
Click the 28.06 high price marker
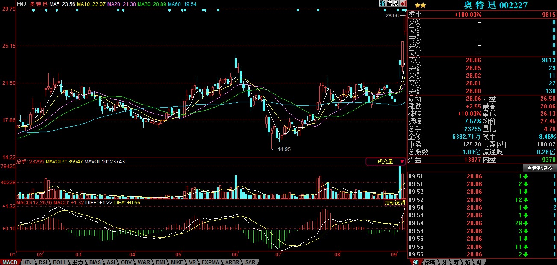pyautogui.click(x=392, y=15)
